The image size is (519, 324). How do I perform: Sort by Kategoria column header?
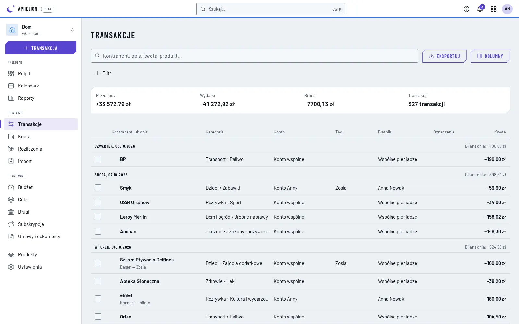coord(215,132)
